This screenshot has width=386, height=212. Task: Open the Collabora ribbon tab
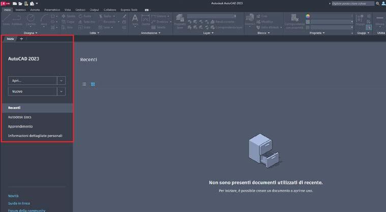(x=110, y=10)
